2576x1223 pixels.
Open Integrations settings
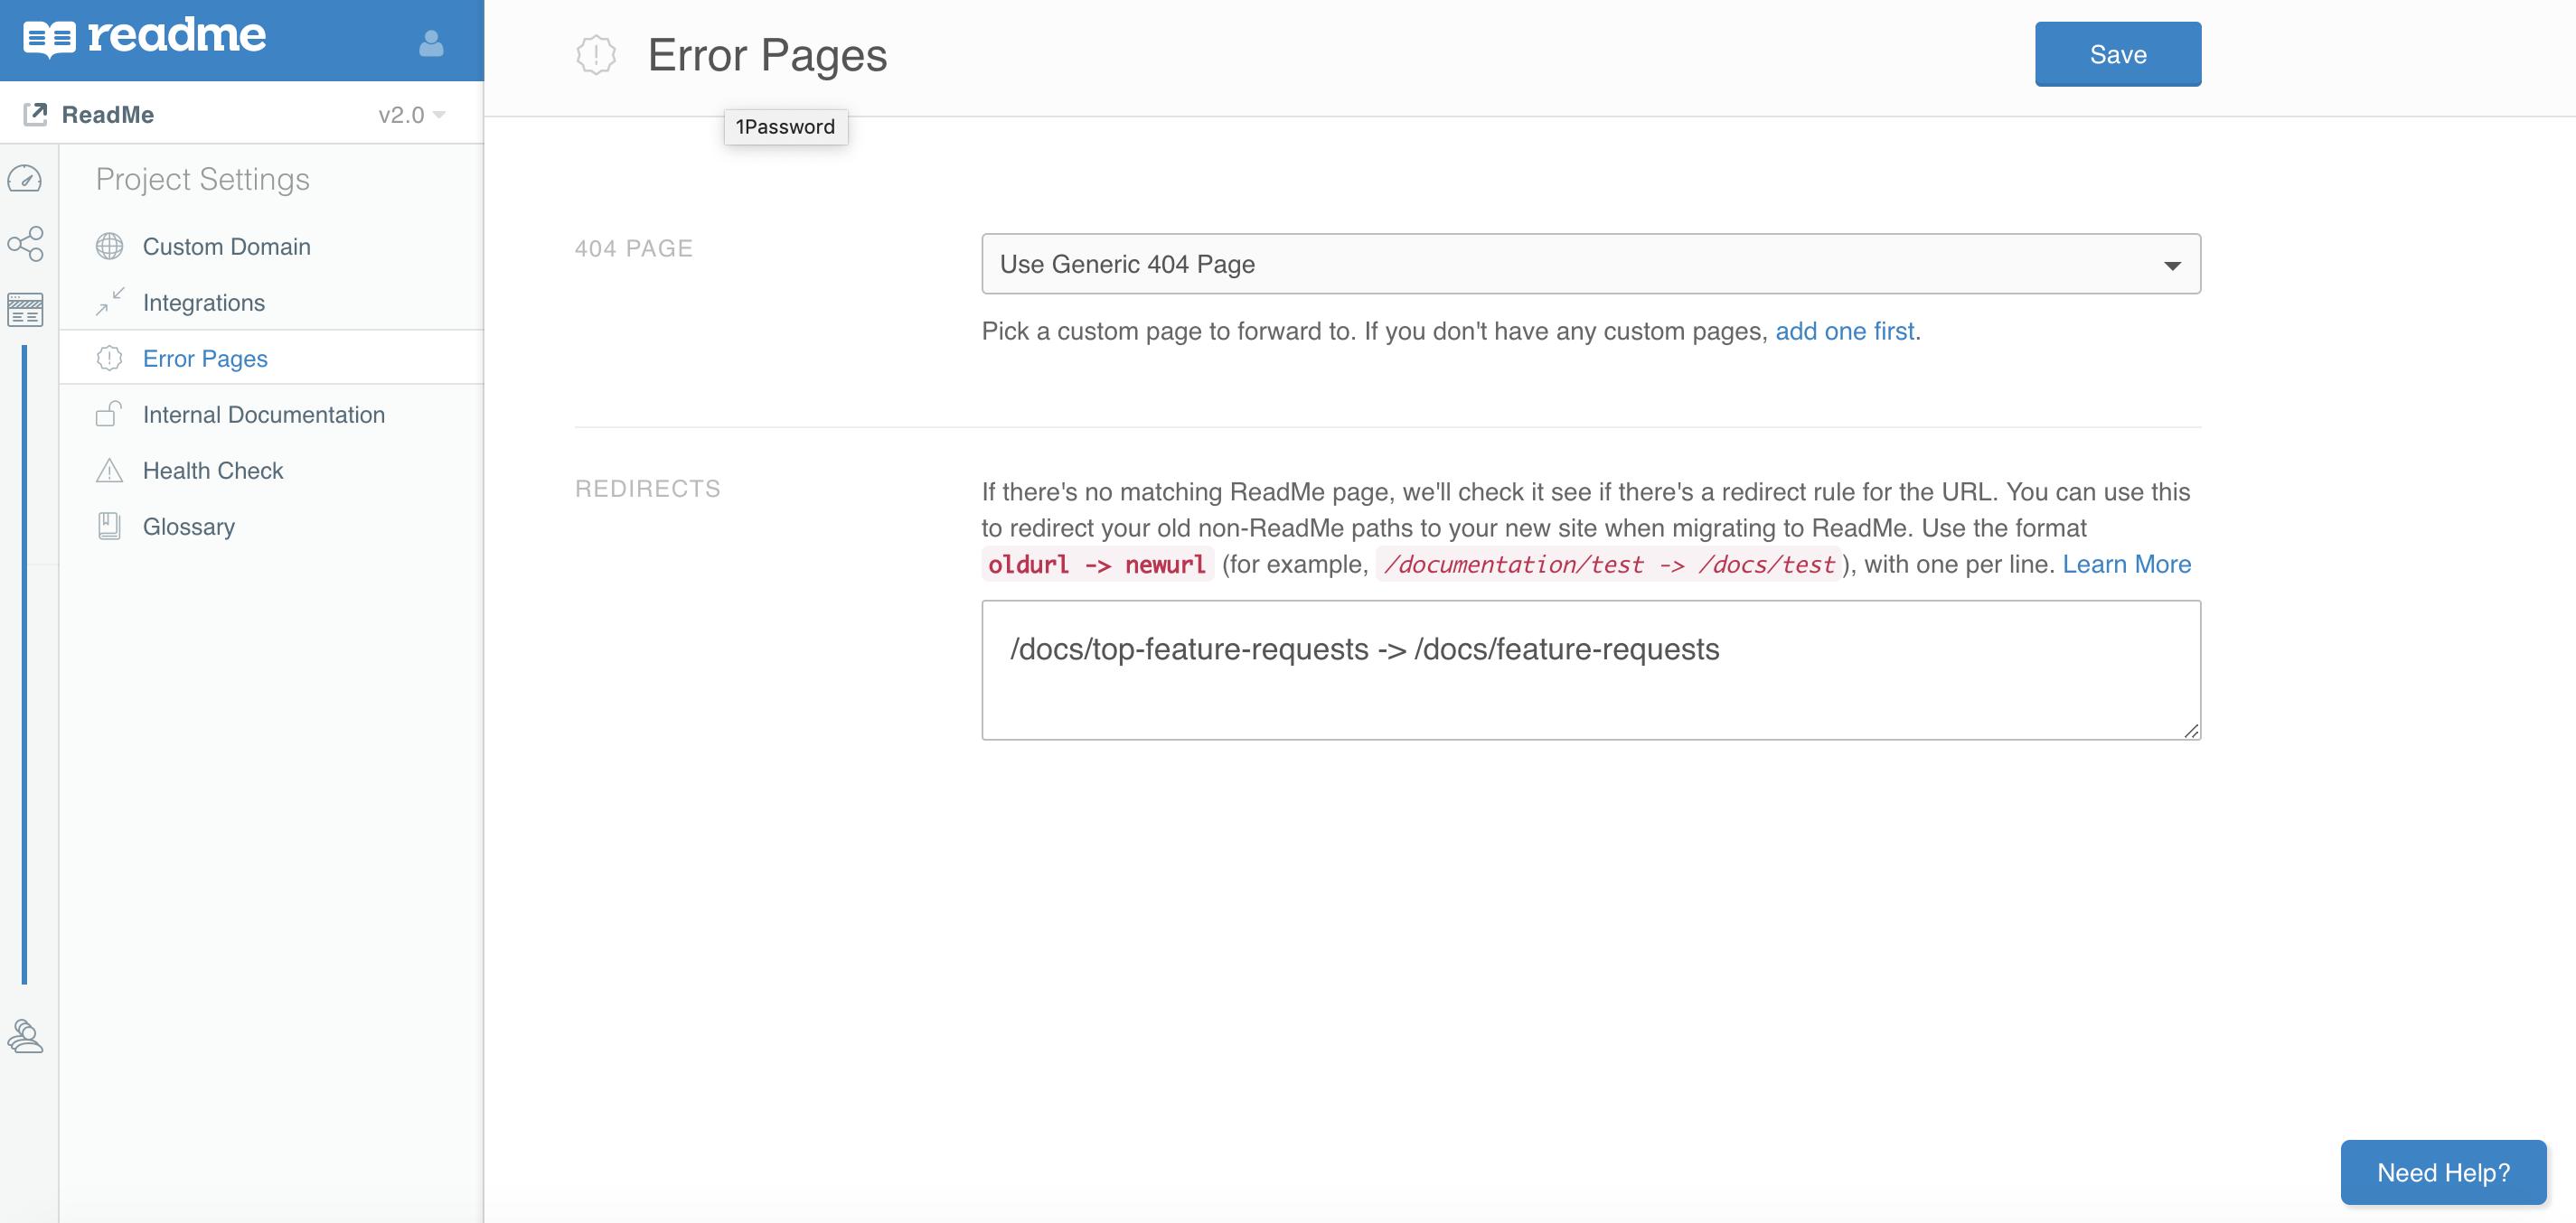click(x=203, y=303)
